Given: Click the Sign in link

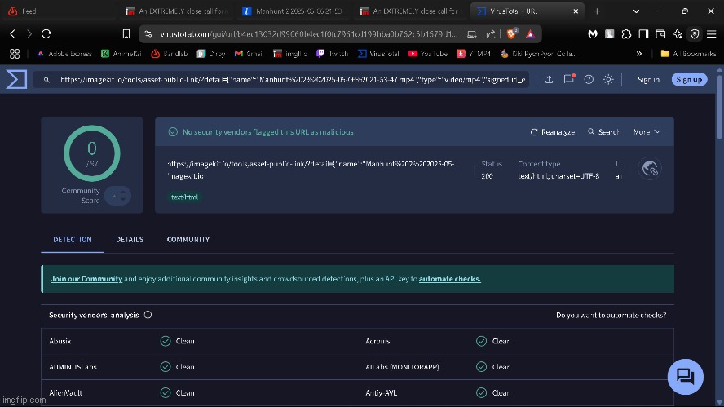Looking at the screenshot, I should (648, 79).
